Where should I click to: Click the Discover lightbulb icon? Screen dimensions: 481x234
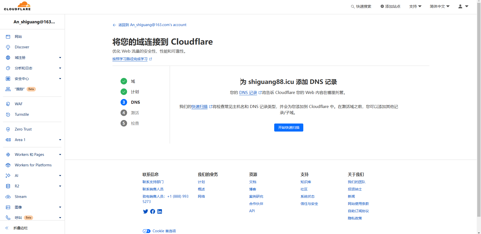(8, 47)
